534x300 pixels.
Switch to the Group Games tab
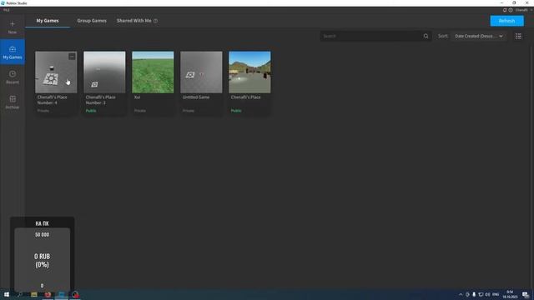click(92, 21)
